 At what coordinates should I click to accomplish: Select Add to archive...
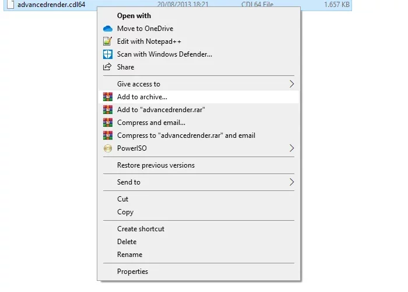pyautogui.click(x=199, y=97)
